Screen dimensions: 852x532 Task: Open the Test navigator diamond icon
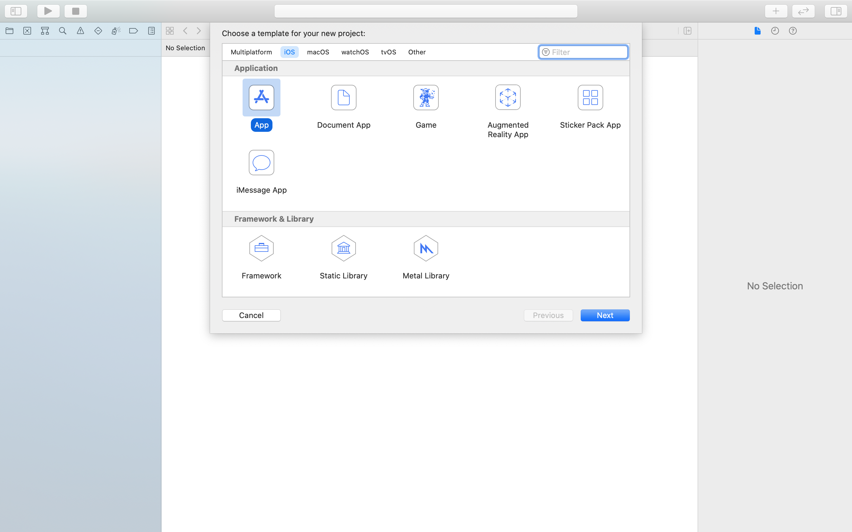98,31
